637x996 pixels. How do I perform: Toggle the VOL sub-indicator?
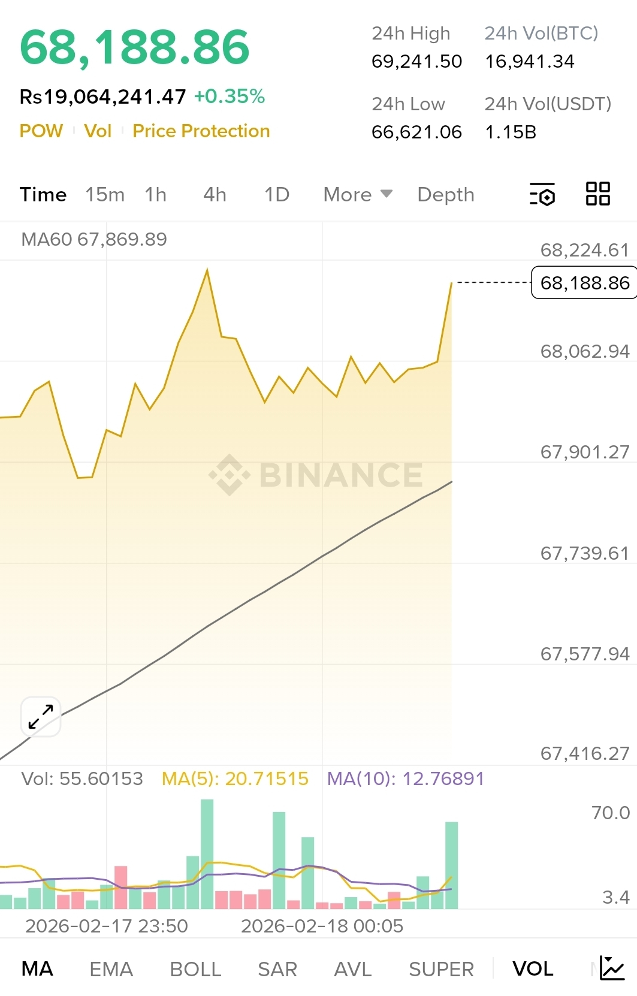533,969
